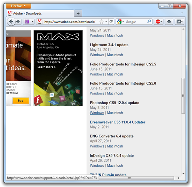This screenshot has height=187, width=192.
Task: Click the address bar URL field
Action: tap(70, 22)
